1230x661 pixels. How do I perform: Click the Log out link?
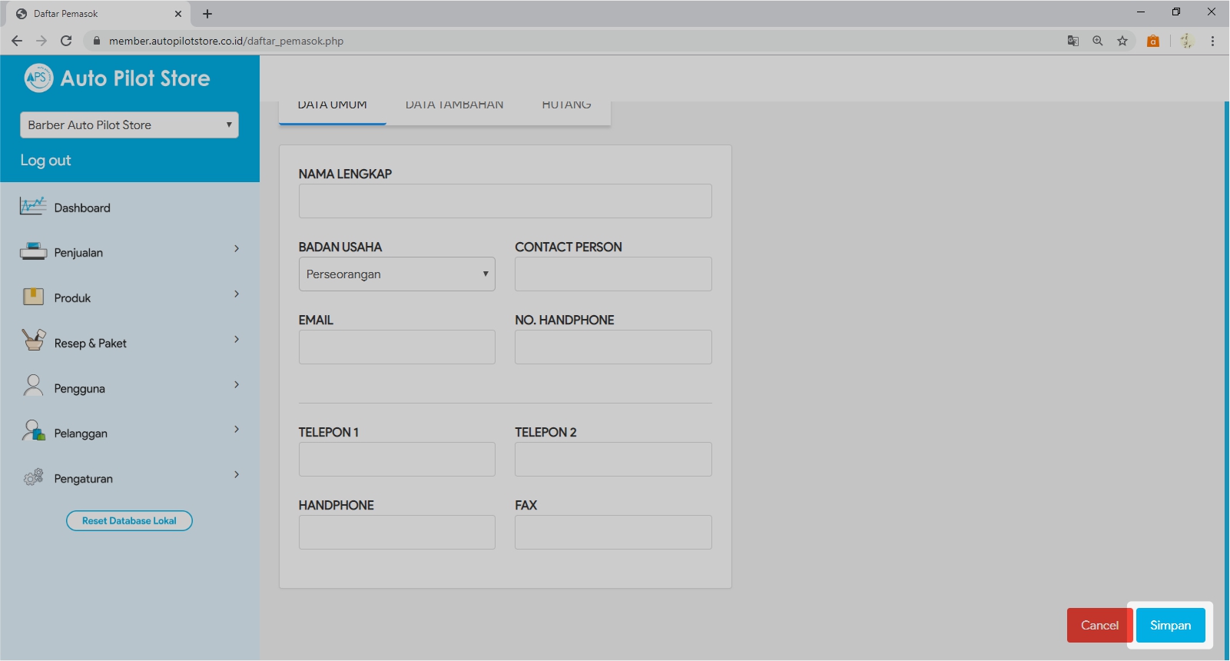pos(45,161)
